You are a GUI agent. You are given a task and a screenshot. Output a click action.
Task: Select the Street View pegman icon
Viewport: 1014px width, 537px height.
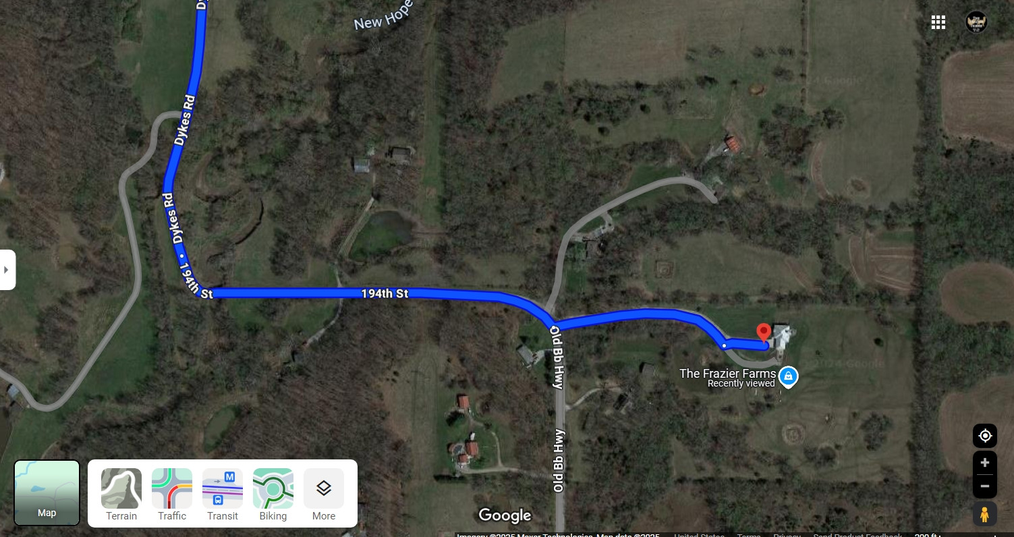pos(985,514)
